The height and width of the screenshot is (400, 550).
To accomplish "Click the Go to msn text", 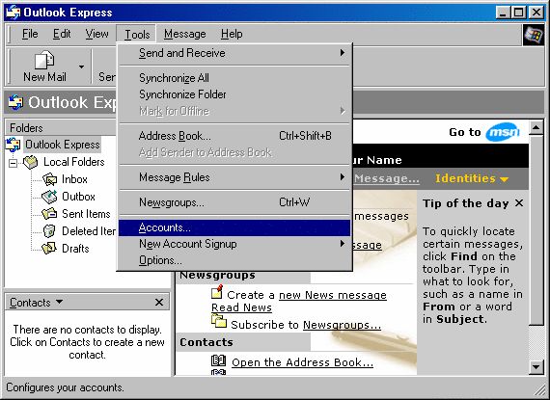I will click(465, 132).
